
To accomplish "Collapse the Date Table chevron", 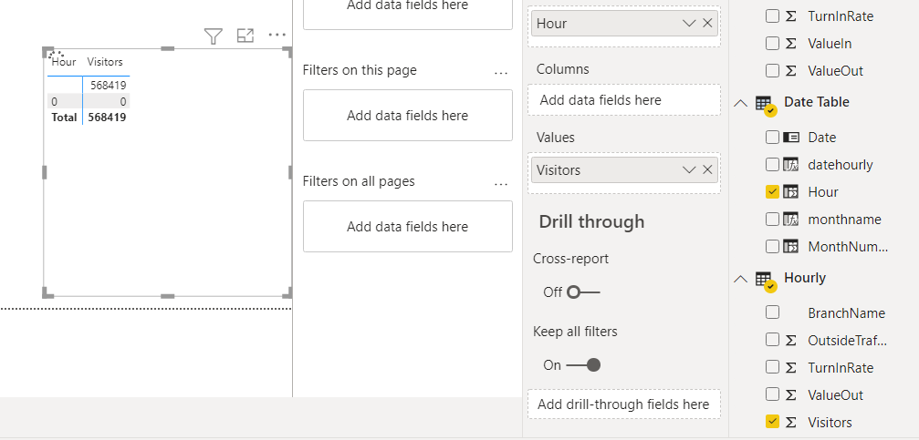I will pos(741,103).
